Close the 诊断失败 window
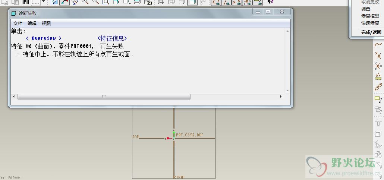Screen dimensions: 384x180 pyautogui.click(x=282, y=12)
